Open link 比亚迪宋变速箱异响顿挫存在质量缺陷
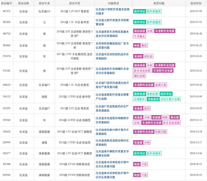207x181 pixels. [x=112, y=120]
